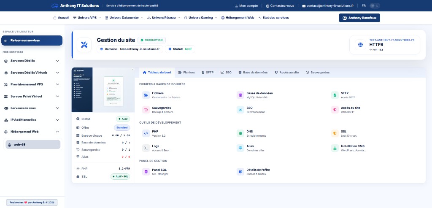Viewport: 432px width, 208px height.
Task: Click the Retour aux services button
Action: pyautogui.click(x=32, y=41)
